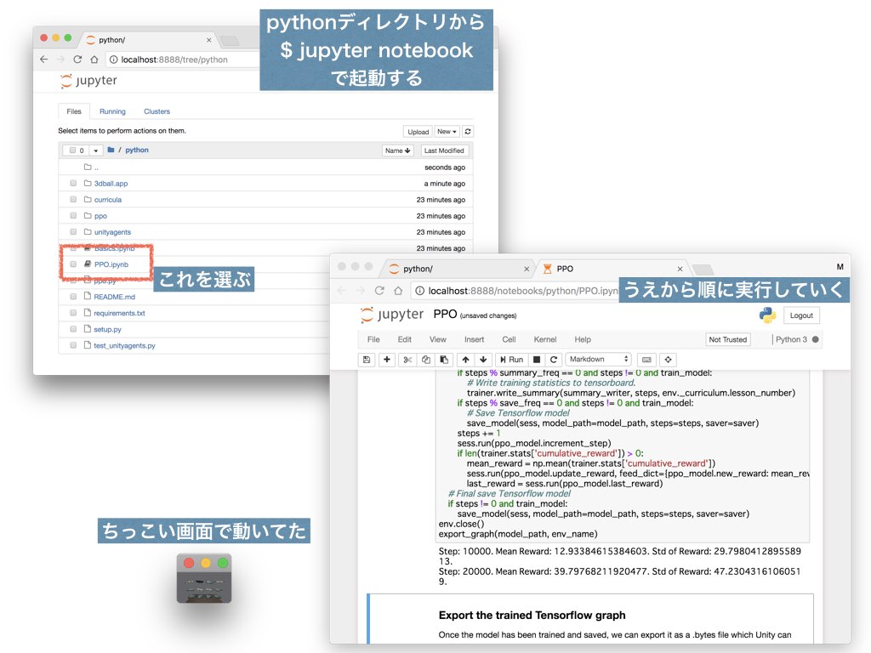The width and height of the screenshot is (871, 653).
Task: Refresh the notebook file list
Action: (x=468, y=132)
